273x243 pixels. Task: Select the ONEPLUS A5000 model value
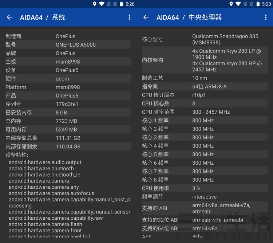pos(76,45)
